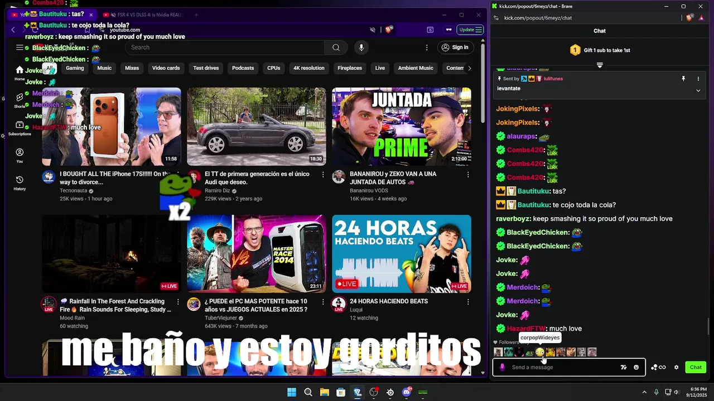Screen dimensions: 714x401
Task: Open the emote picker smiley in chat box
Action: (636, 367)
